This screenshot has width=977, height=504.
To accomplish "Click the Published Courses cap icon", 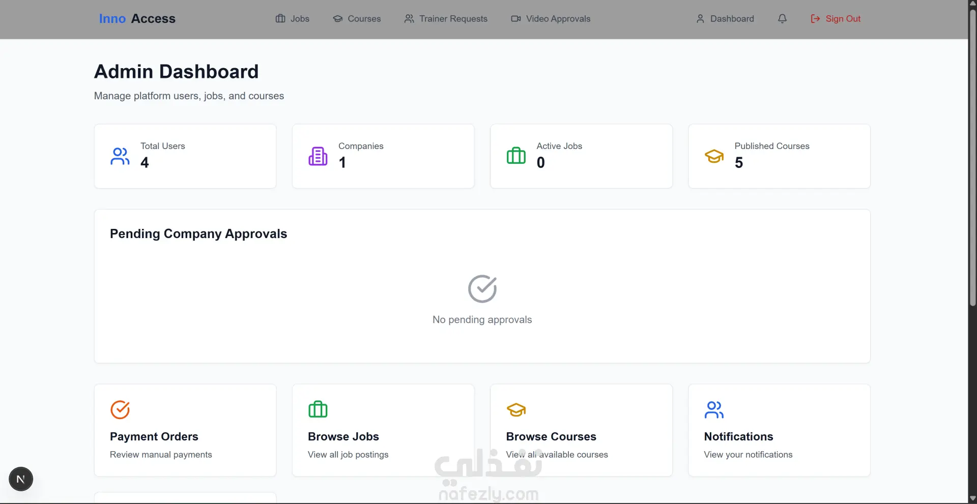I will (714, 156).
